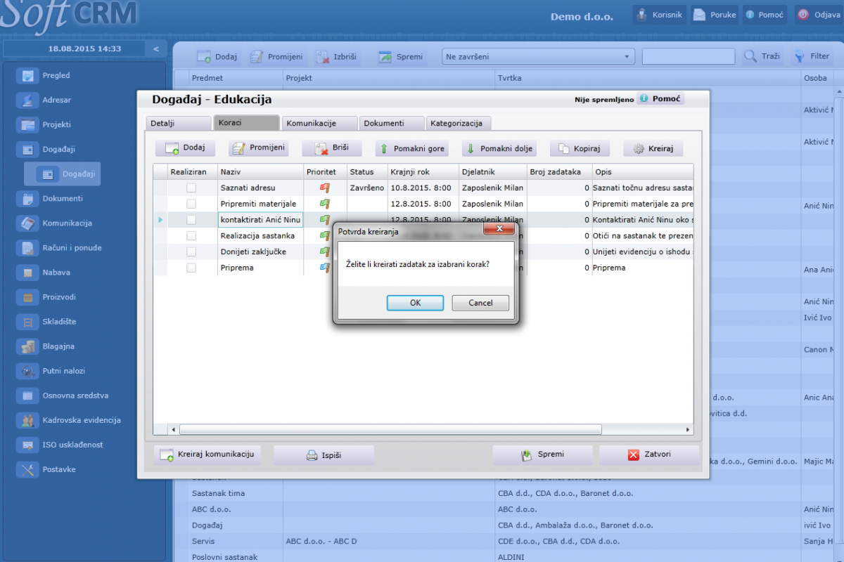This screenshot has width=844, height=562.
Task: Select the Koraci tab
Action: click(x=246, y=123)
